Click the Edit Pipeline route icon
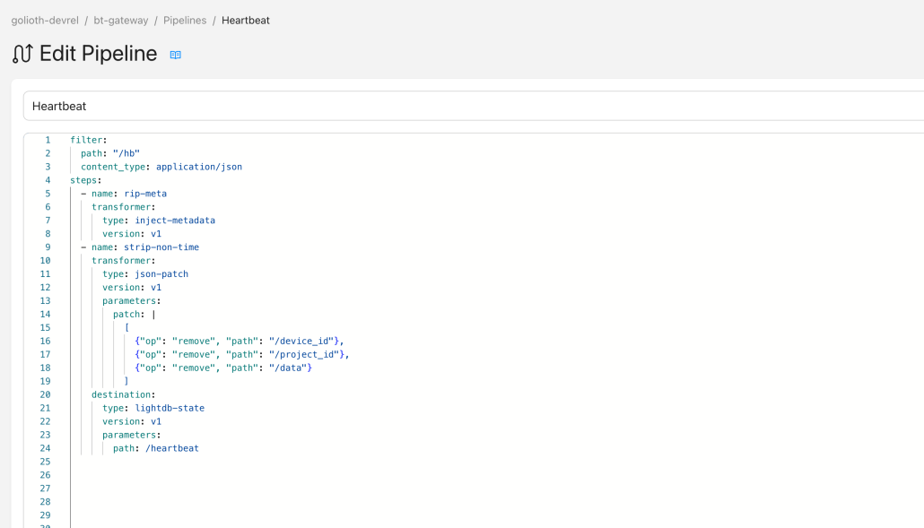924x528 pixels. (22, 54)
